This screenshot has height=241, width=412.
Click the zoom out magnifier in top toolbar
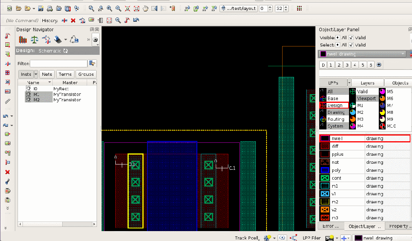(x=118, y=8)
